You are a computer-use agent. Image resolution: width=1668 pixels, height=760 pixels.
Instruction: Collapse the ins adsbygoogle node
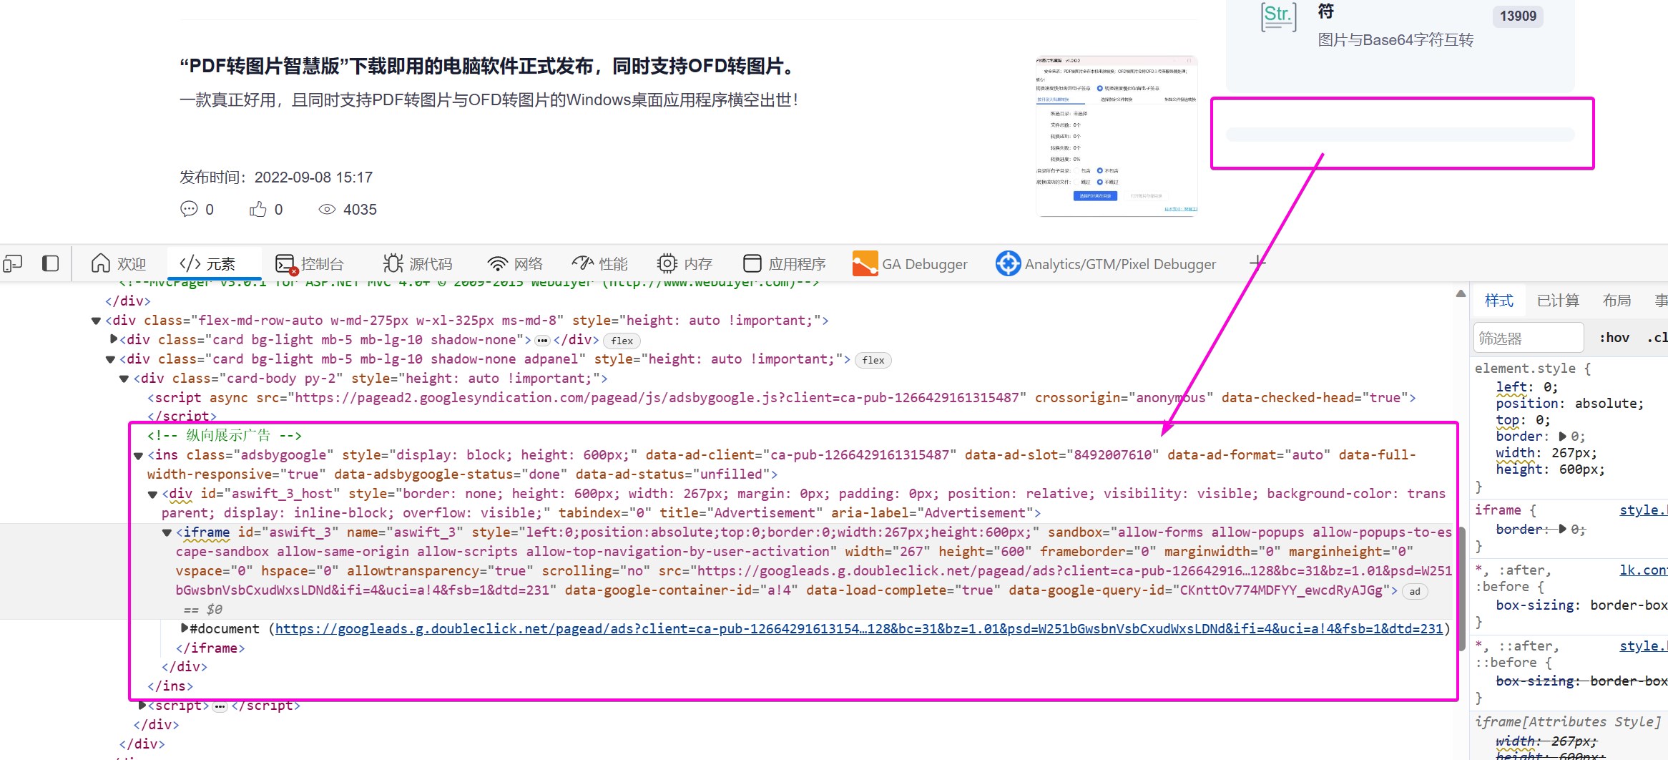[138, 456]
